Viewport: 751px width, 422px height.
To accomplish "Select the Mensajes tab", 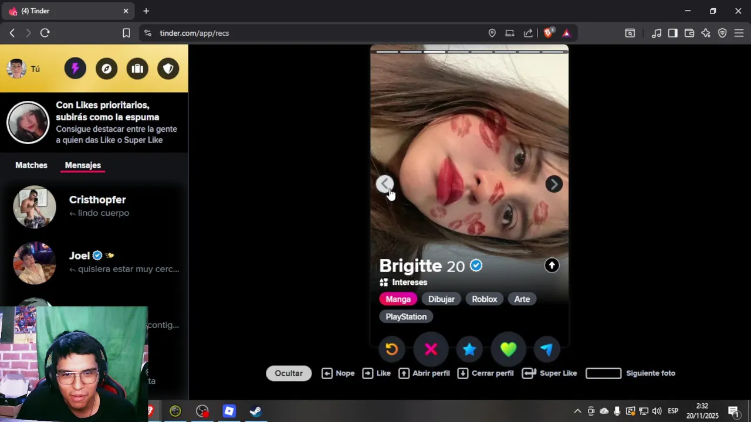I will 83,165.
